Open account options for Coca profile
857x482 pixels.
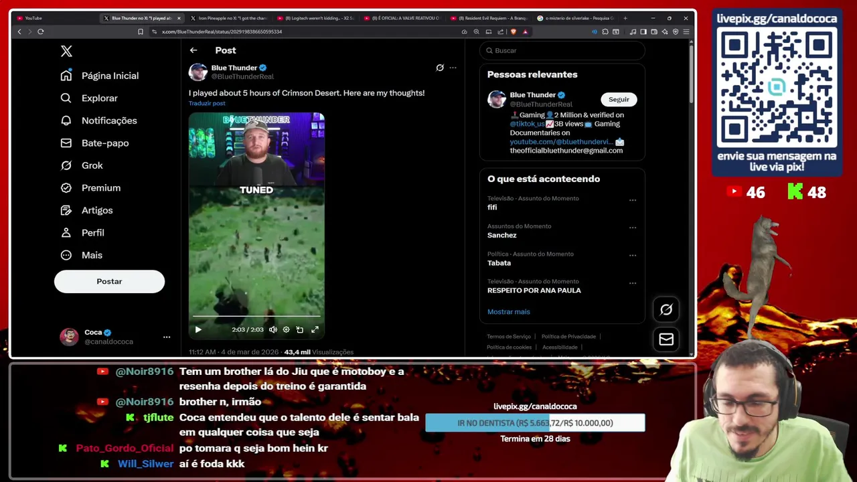[x=167, y=337]
